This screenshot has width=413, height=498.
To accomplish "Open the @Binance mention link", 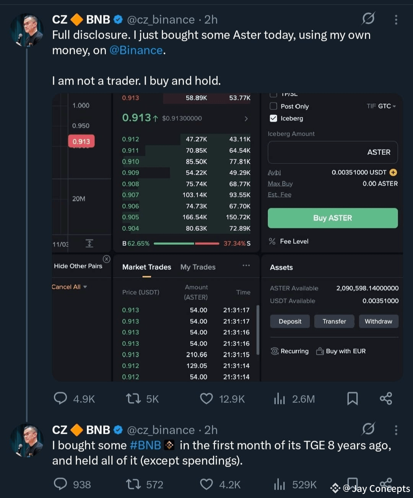I will pos(136,50).
